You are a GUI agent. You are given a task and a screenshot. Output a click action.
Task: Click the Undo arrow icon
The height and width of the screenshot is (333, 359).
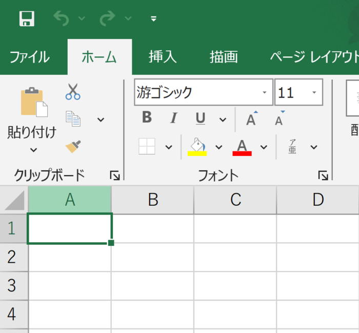[x=61, y=19]
